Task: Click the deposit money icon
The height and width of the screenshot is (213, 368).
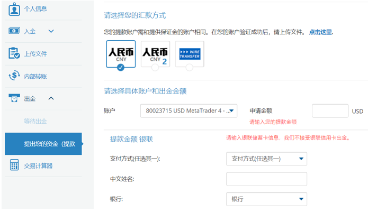Action: 14,31
